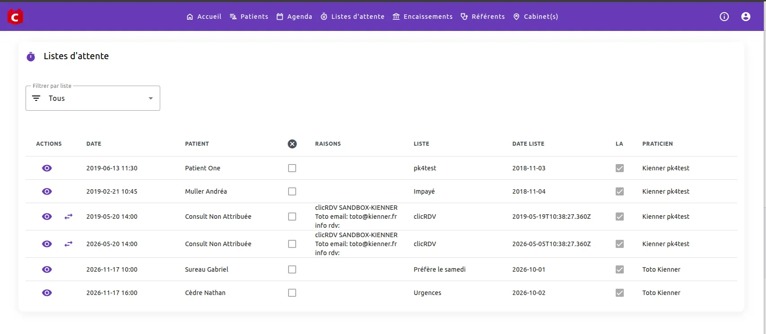Screen dimensions: 766x334
Task: Open the Référents menu
Action: tap(483, 17)
